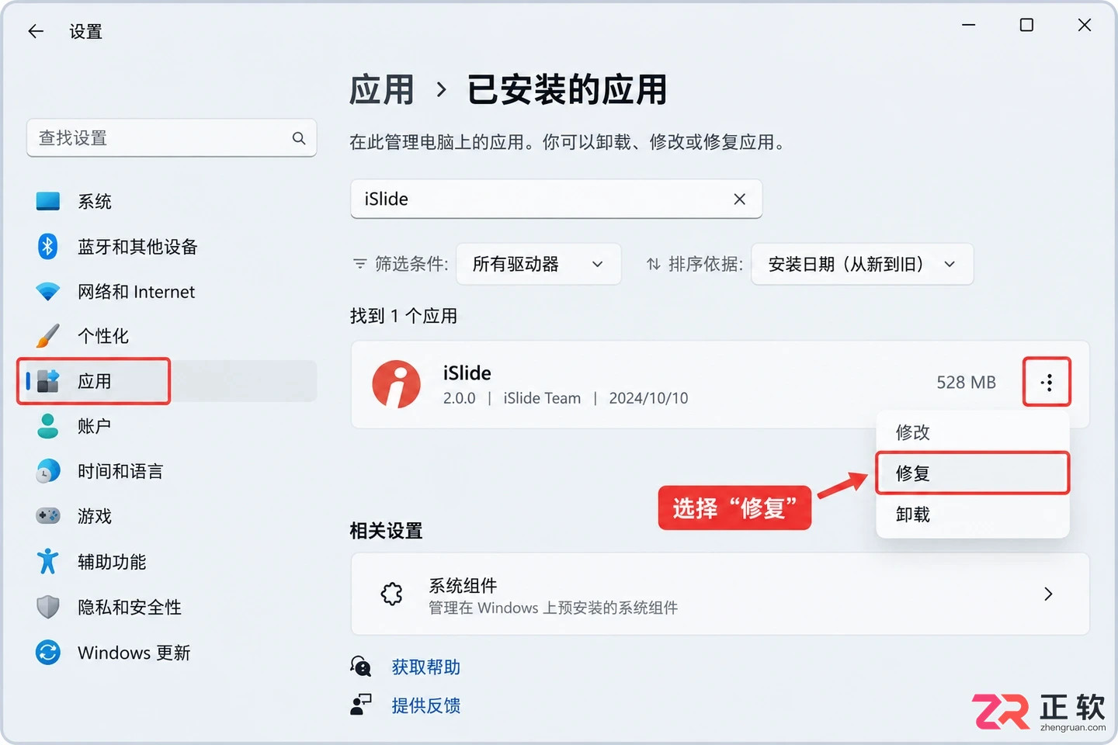Screen dimensions: 1118x745
Task: Click the 找到 1 个应用 result text
Action: (404, 316)
